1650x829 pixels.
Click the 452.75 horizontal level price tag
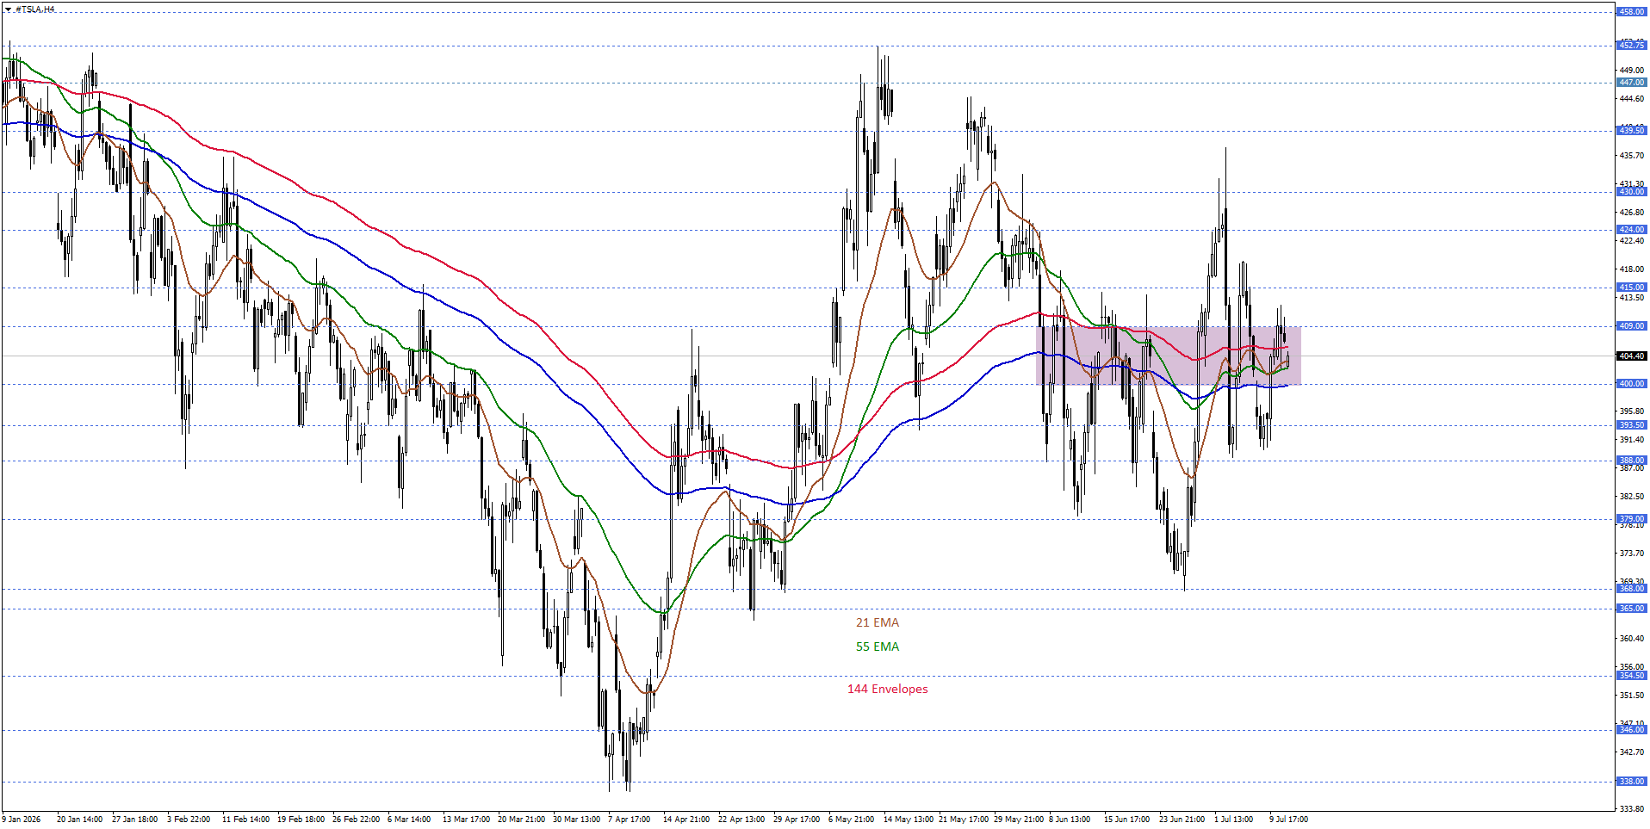click(1632, 45)
